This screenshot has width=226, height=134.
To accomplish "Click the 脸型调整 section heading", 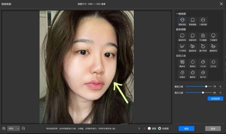I will pyautogui.click(x=181, y=29).
